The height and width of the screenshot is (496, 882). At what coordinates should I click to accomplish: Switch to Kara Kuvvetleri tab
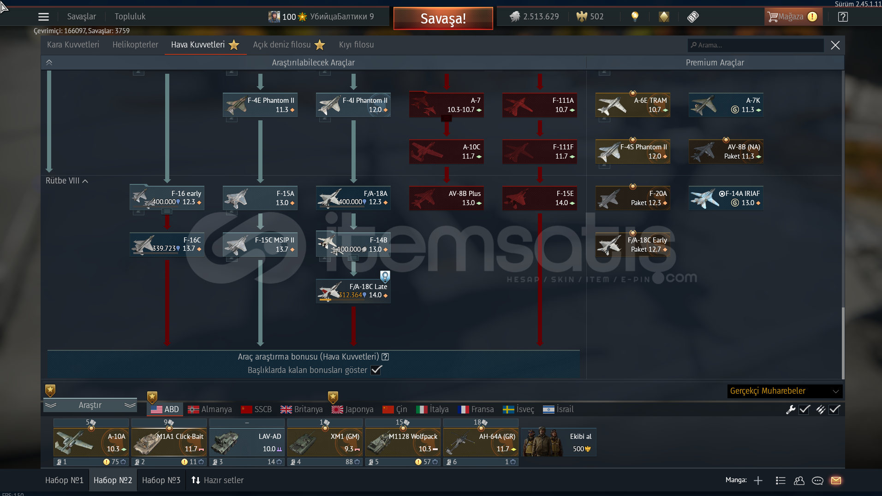73,45
